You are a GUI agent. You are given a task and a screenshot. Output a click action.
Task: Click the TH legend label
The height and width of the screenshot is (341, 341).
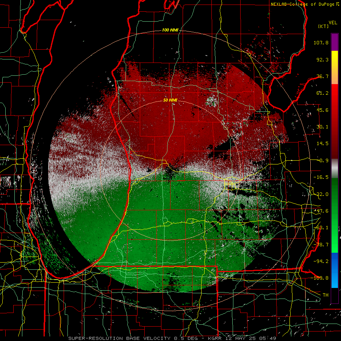pos(325,295)
